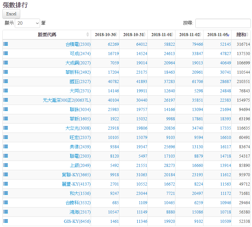
Task: Open the 貿聯-KY(3665) stock link
Action: click(76, 175)
